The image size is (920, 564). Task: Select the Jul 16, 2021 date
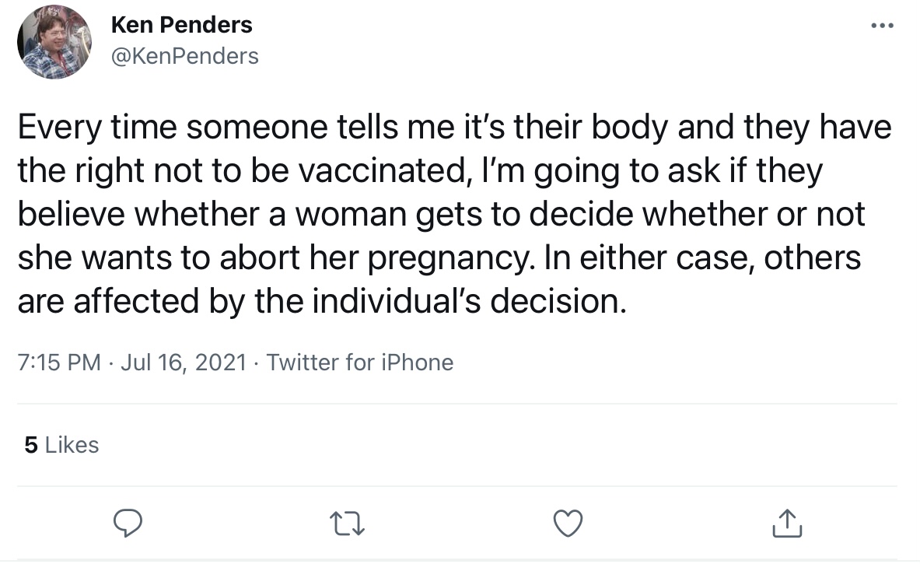pos(184,362)
